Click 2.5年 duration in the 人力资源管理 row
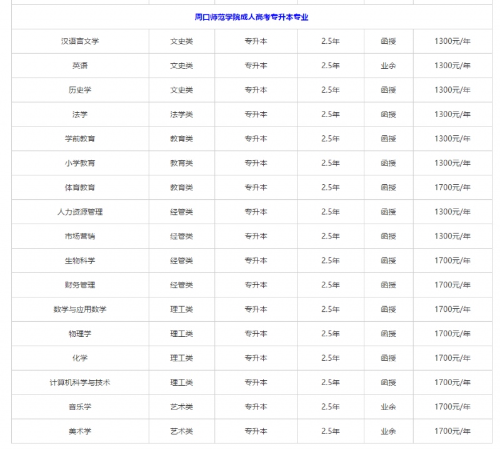The image size is (500, 449). 331,212
